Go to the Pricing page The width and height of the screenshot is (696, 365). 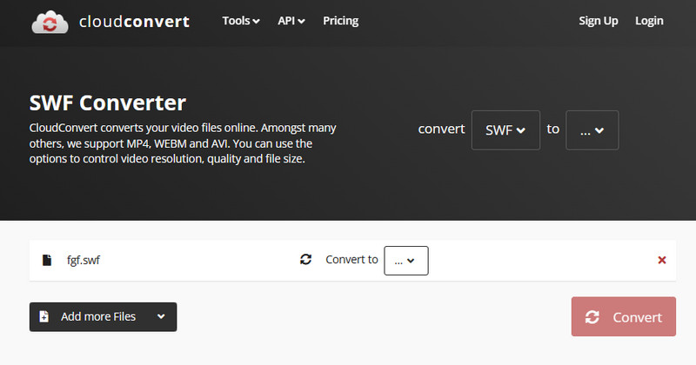340,21
